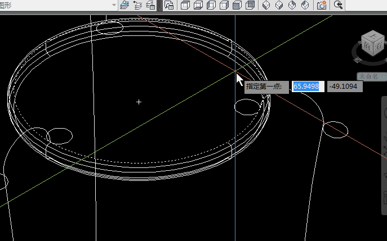Click the third layer tool icon
The image size is (387, 241).
coord(150,5)
